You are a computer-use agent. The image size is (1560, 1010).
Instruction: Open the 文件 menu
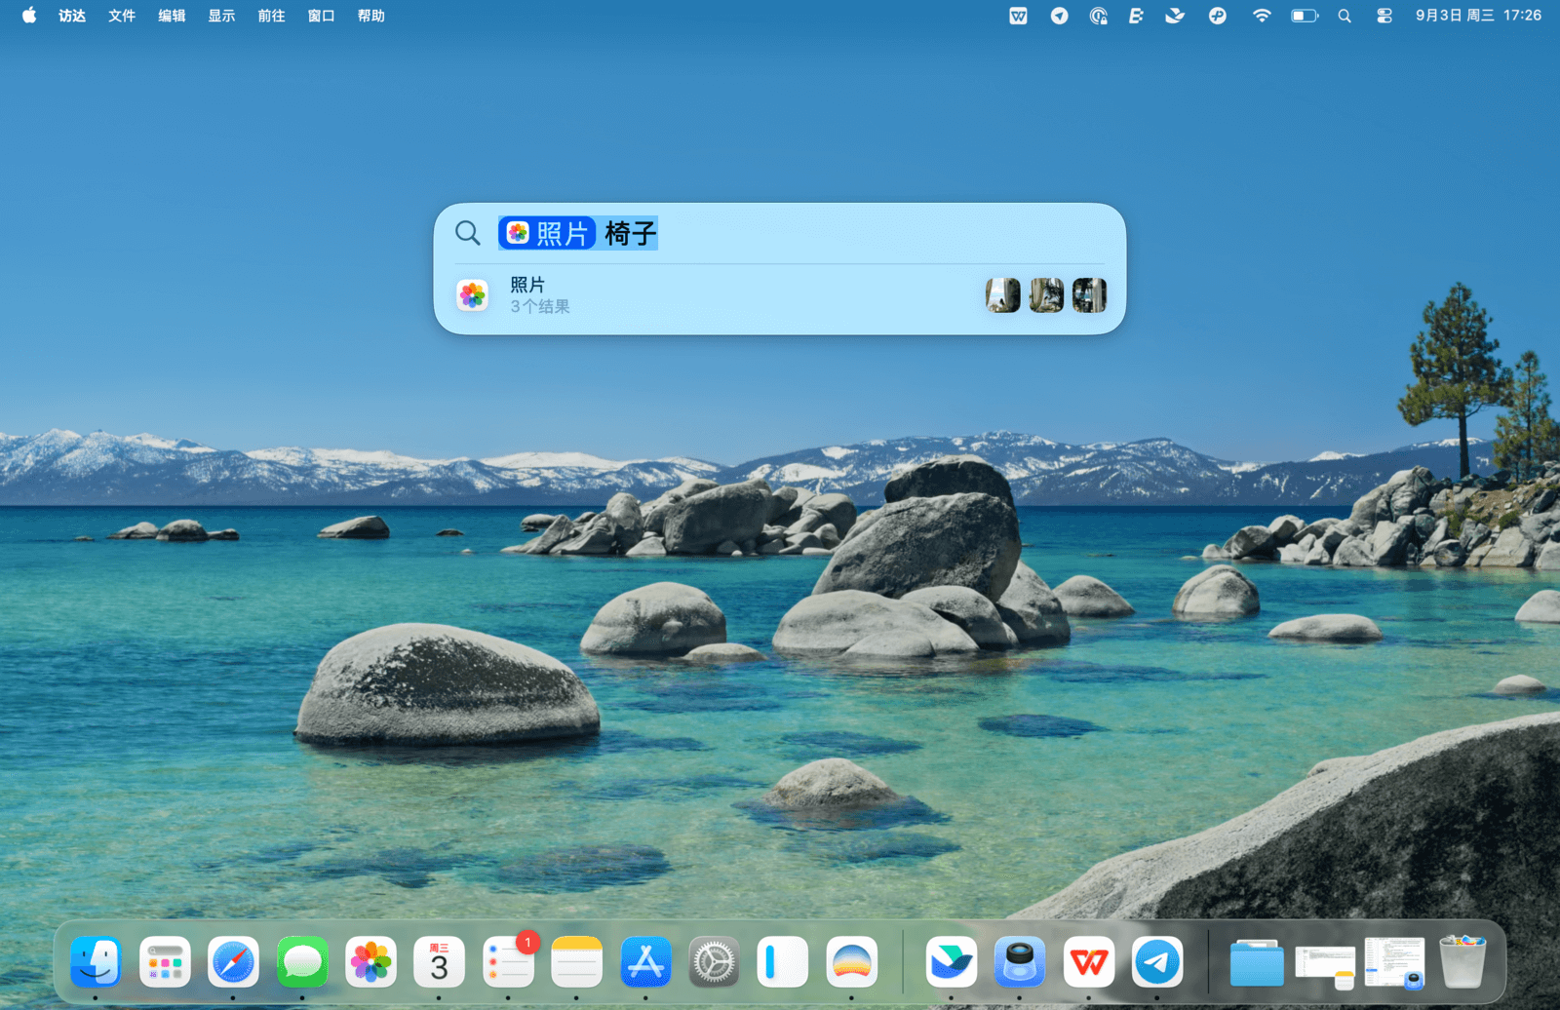click(x=122, y=16)
